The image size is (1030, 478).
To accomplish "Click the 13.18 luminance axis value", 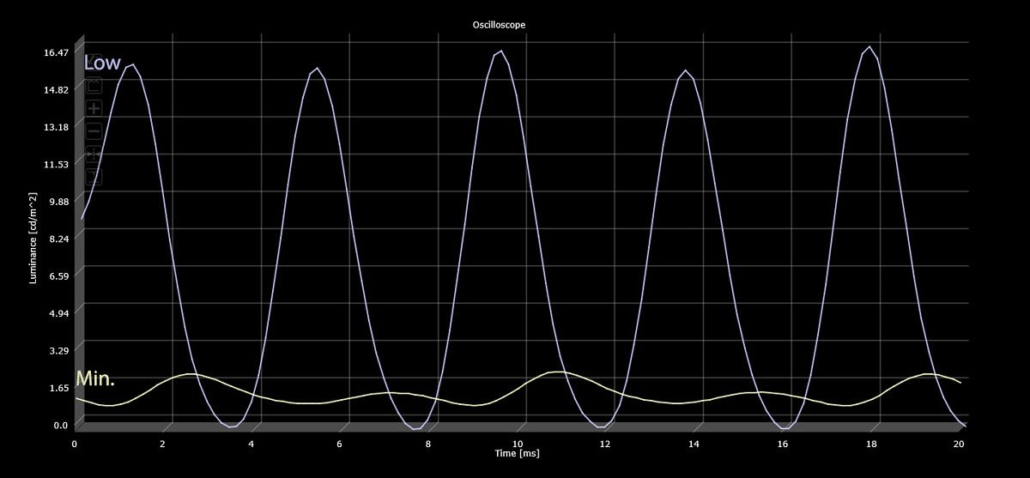I will tap(57, 127).
